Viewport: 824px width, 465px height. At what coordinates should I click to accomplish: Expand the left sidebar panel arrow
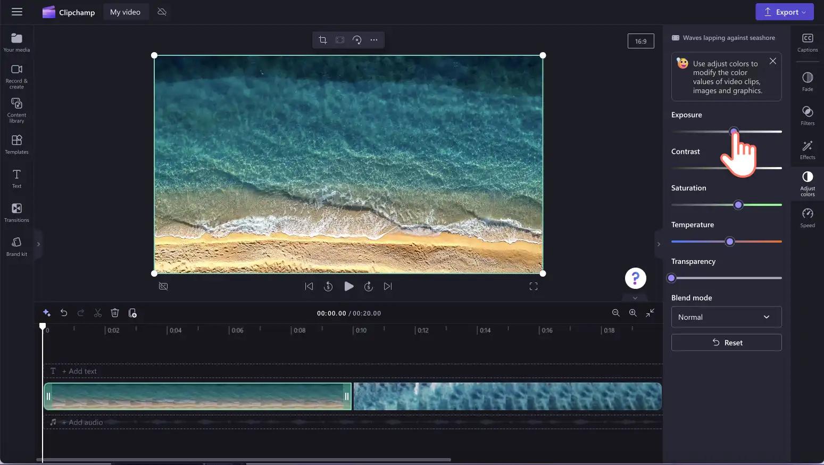(x=38, y=244)
